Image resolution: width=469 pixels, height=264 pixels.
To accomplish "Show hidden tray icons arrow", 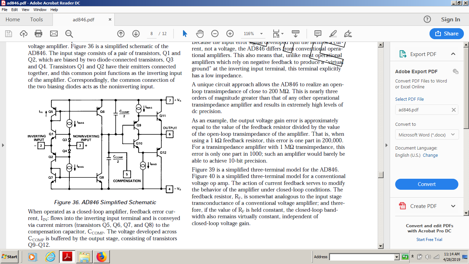I will click(413, 257).
